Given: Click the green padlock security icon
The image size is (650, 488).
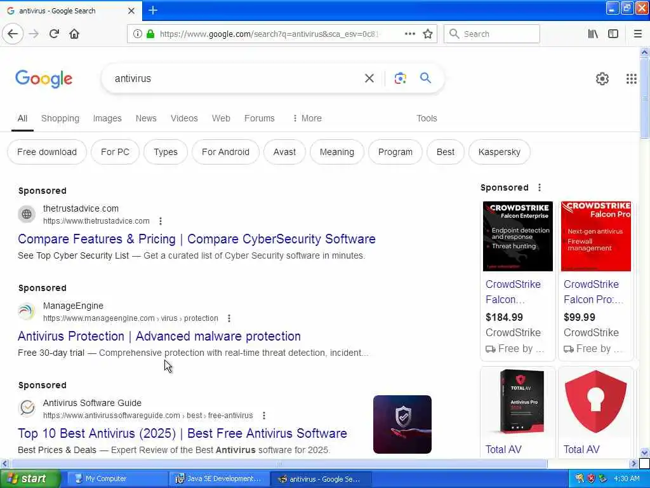Looking at the screenshot, I should click(x=150, y=34).
